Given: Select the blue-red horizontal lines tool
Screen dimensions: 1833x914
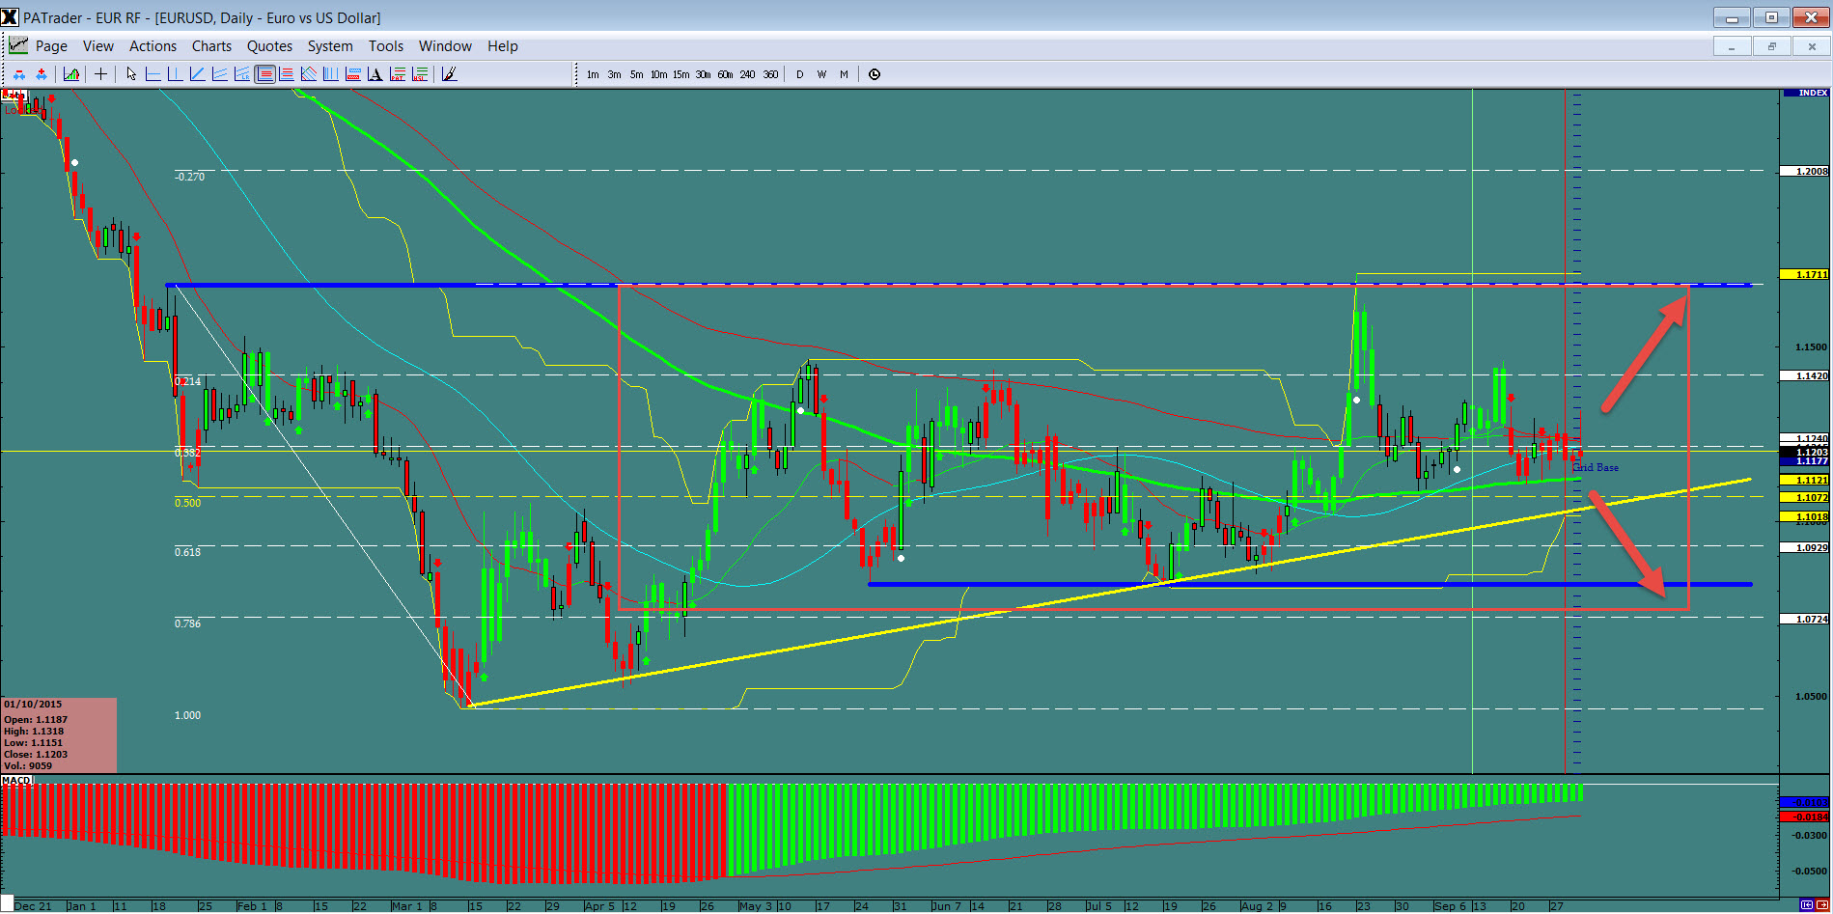Looking at the screenshot, I should coord(286,74).
